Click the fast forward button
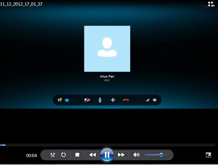 121,155
